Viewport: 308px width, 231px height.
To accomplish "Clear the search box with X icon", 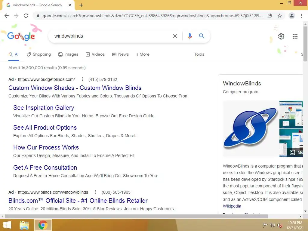I will [175, 36].
